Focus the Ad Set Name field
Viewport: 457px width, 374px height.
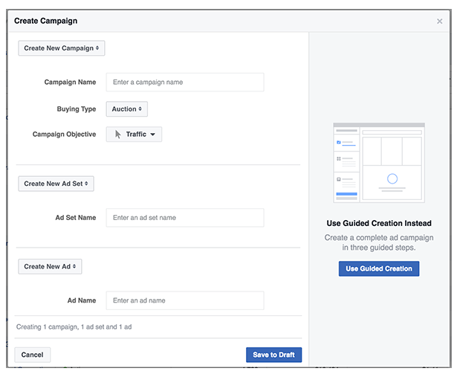(185, 218)
